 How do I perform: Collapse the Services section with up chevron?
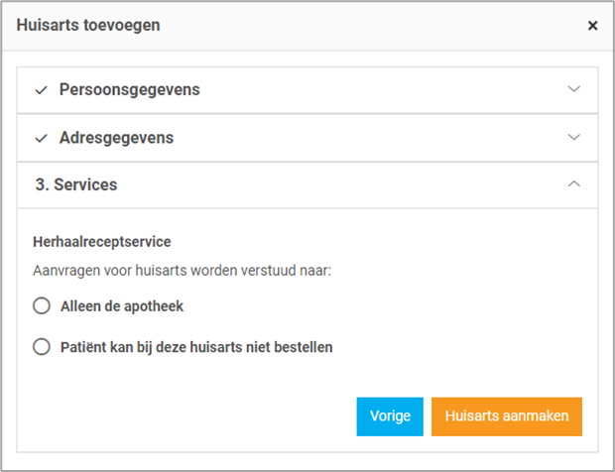click(x=573, y=184)
